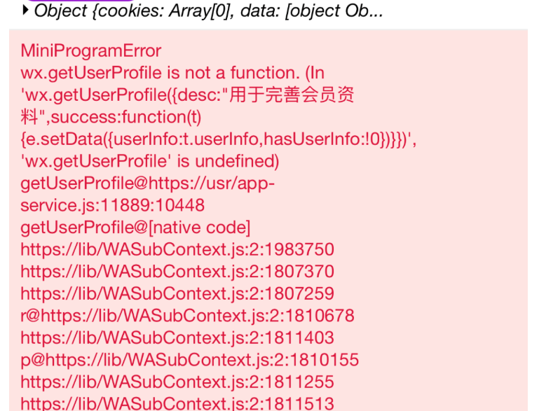Click the getUserProfile@[native code] trace line
The height and width of the screenshot is (411, 539).
point(135,228)
